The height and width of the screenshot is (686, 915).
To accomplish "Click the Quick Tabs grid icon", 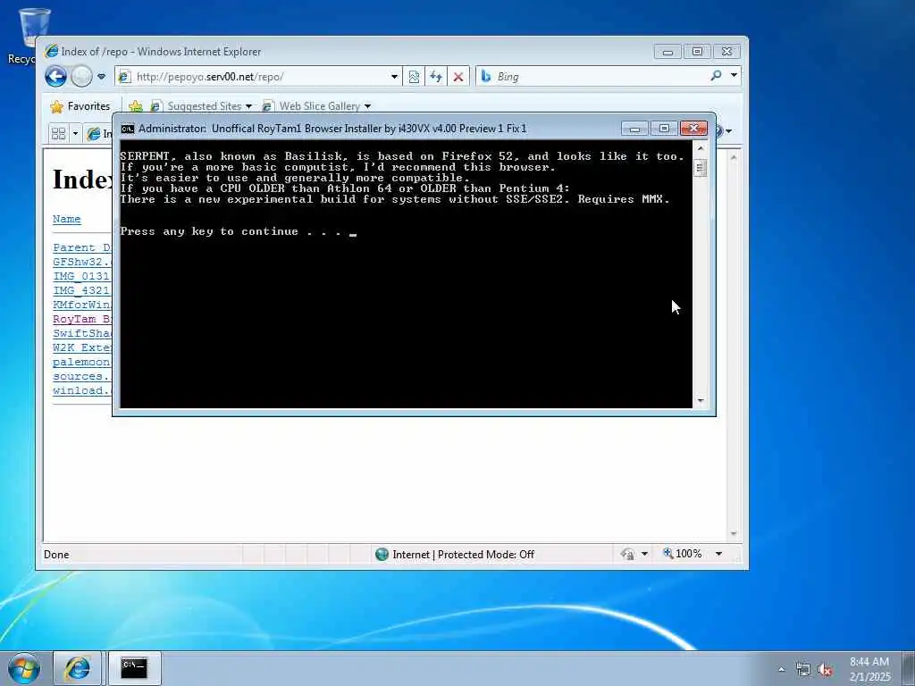I will (58, 134).
